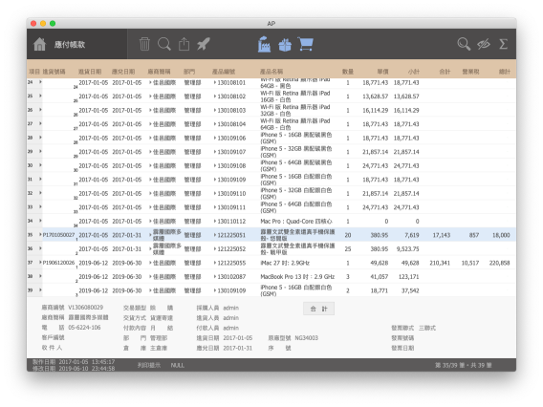Click the vendor code field V1306080029
Image resolution: width=543 pixels, height=407 pixels.
[85, 308]
